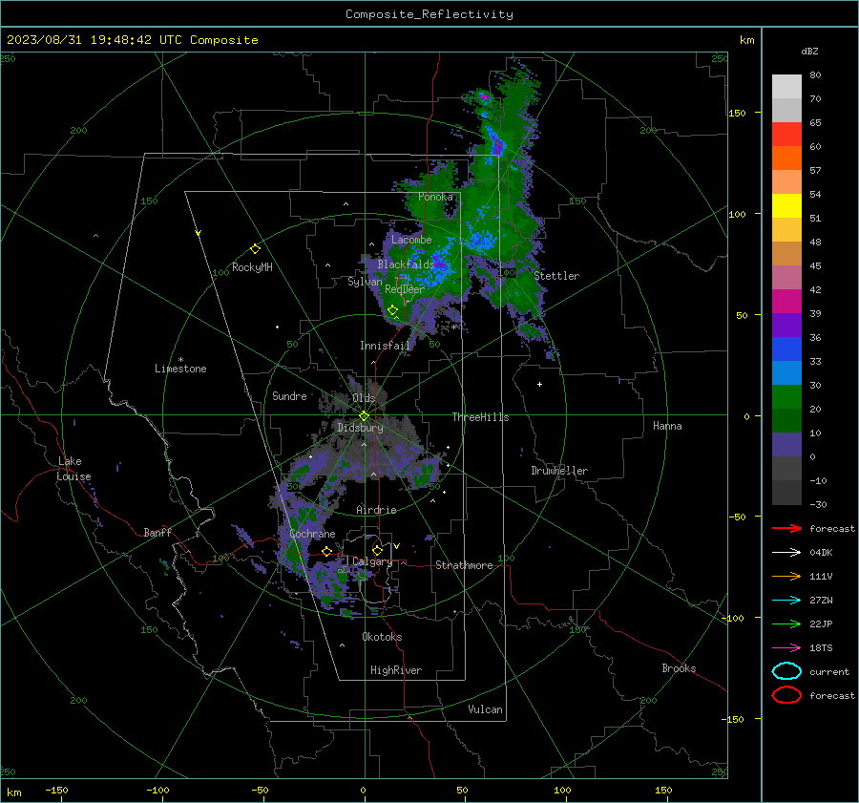The height and width of the screenshot is (803, 859).
Task: Pick the slate 10 dBZ color swatch
Action: [x=786, y=444]
